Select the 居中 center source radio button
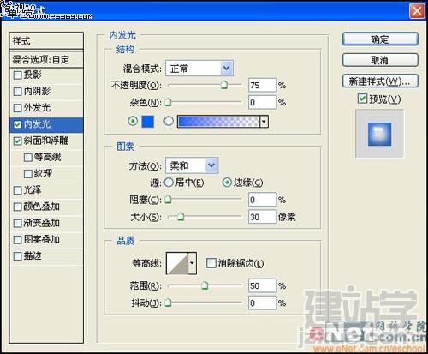Viewport: 428px width, 354px height. (169, 183)
